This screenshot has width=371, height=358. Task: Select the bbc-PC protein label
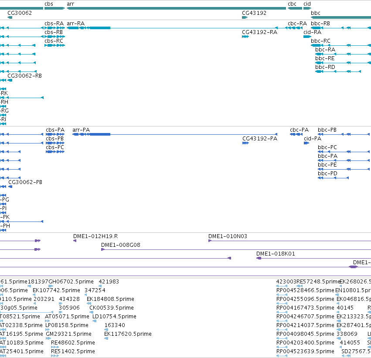[327, 147]
